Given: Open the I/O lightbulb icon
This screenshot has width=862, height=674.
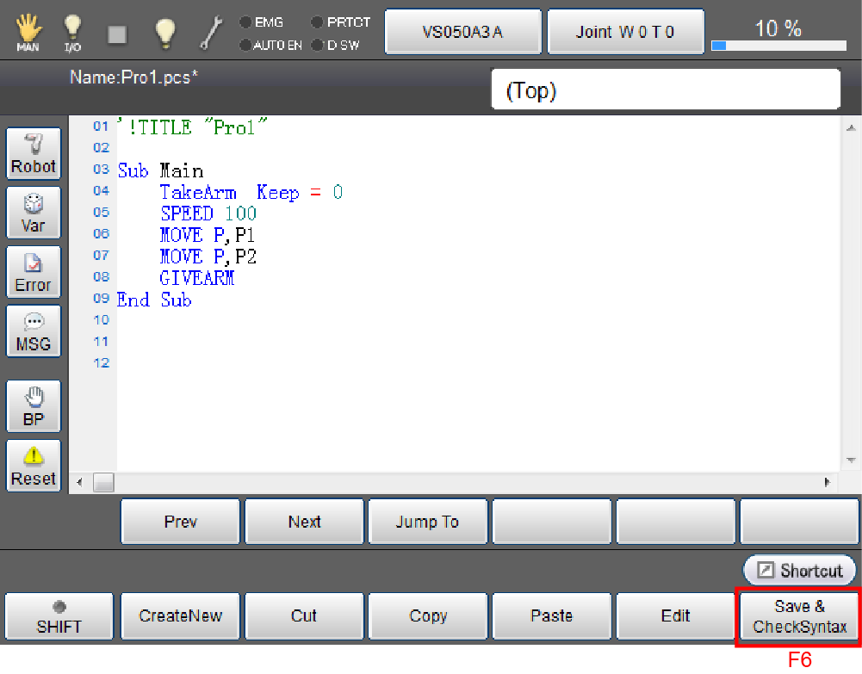Looking at the screenshot, I should [x=72, y=33].
